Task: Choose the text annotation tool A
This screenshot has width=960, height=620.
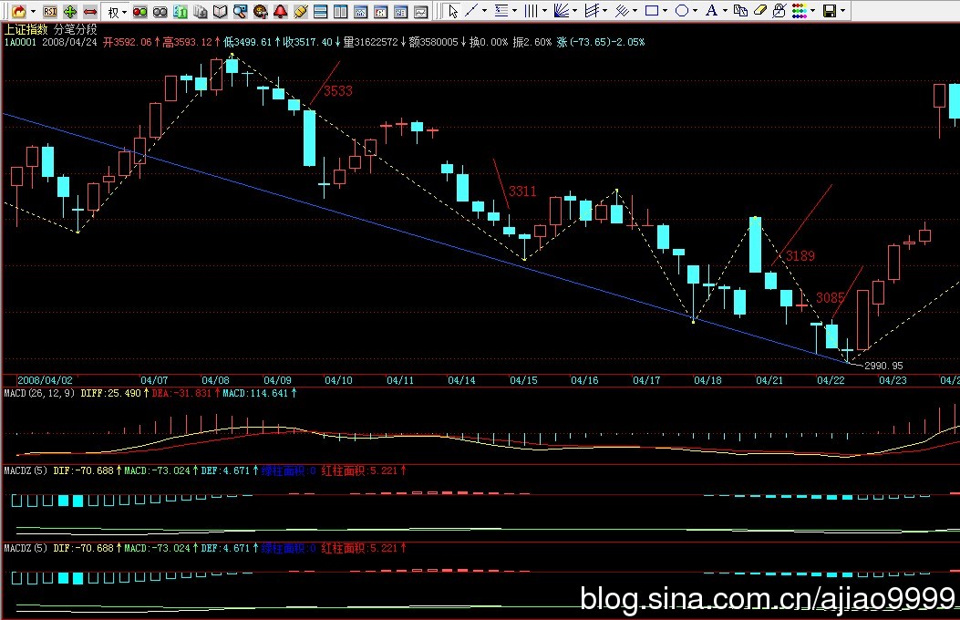Action: [x=710, y=11]
